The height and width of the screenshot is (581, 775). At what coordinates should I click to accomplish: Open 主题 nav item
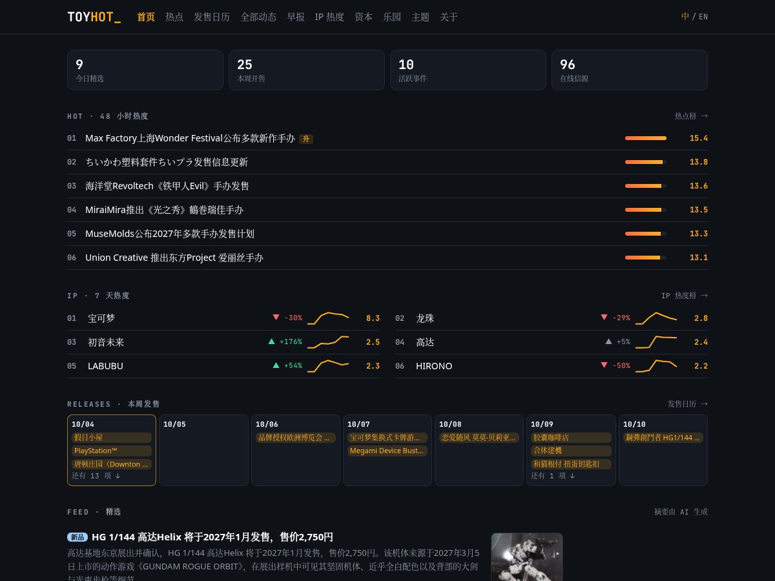420,17
